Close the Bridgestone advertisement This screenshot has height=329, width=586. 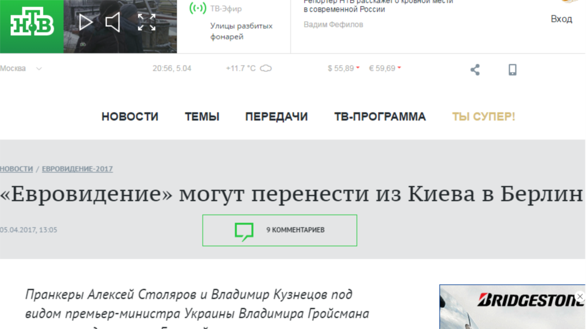[580, 296]
